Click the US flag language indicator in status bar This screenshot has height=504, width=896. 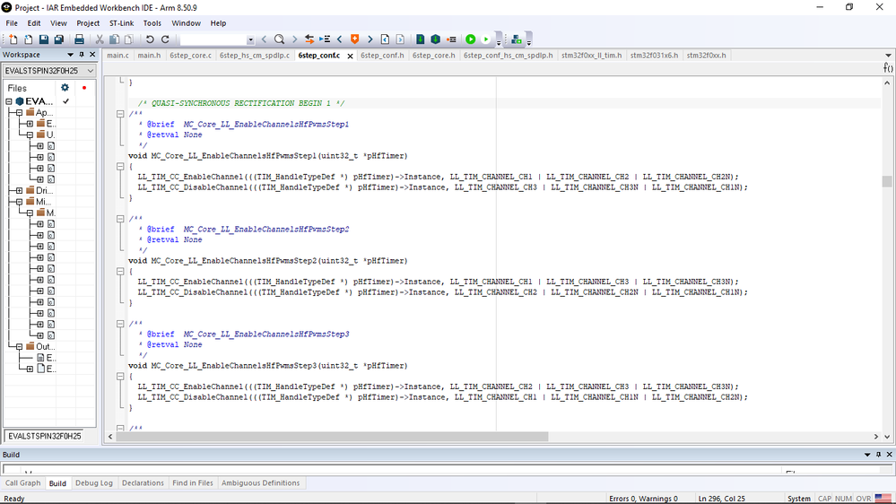883,499
